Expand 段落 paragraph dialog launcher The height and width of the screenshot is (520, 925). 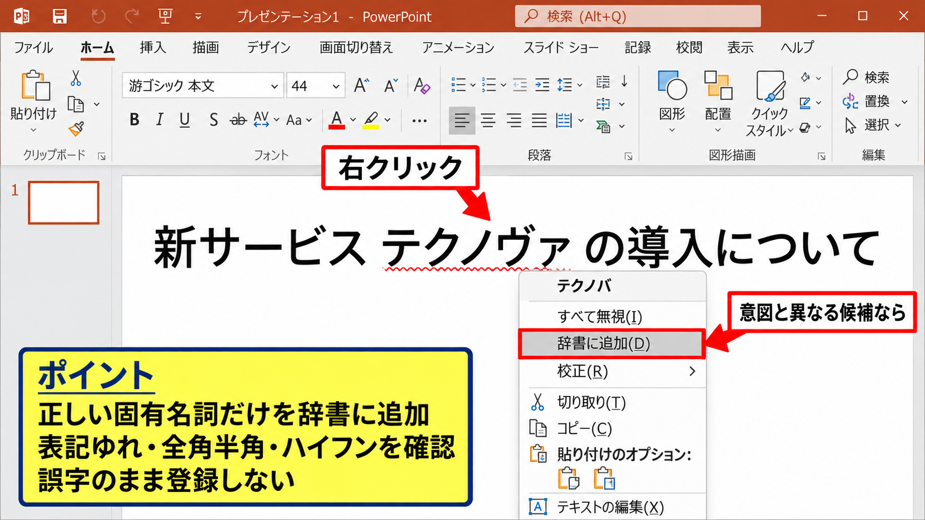pos(628,156)
